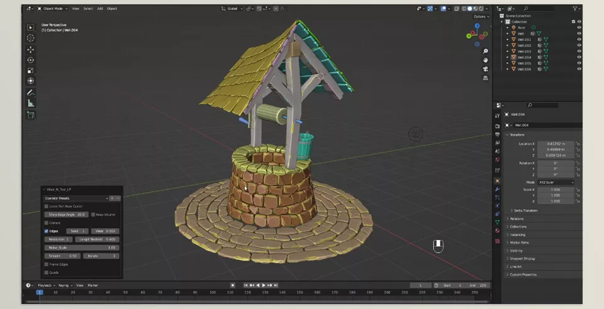Activate the Scale tool
604x309 pixels.
tap(30, 70)
